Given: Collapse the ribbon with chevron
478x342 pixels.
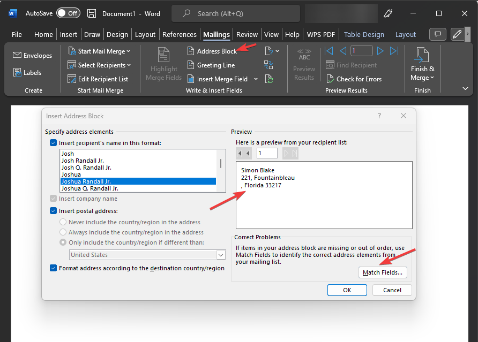Looking at the screenshot, I should pyautogui.click(x=465, y=89).
